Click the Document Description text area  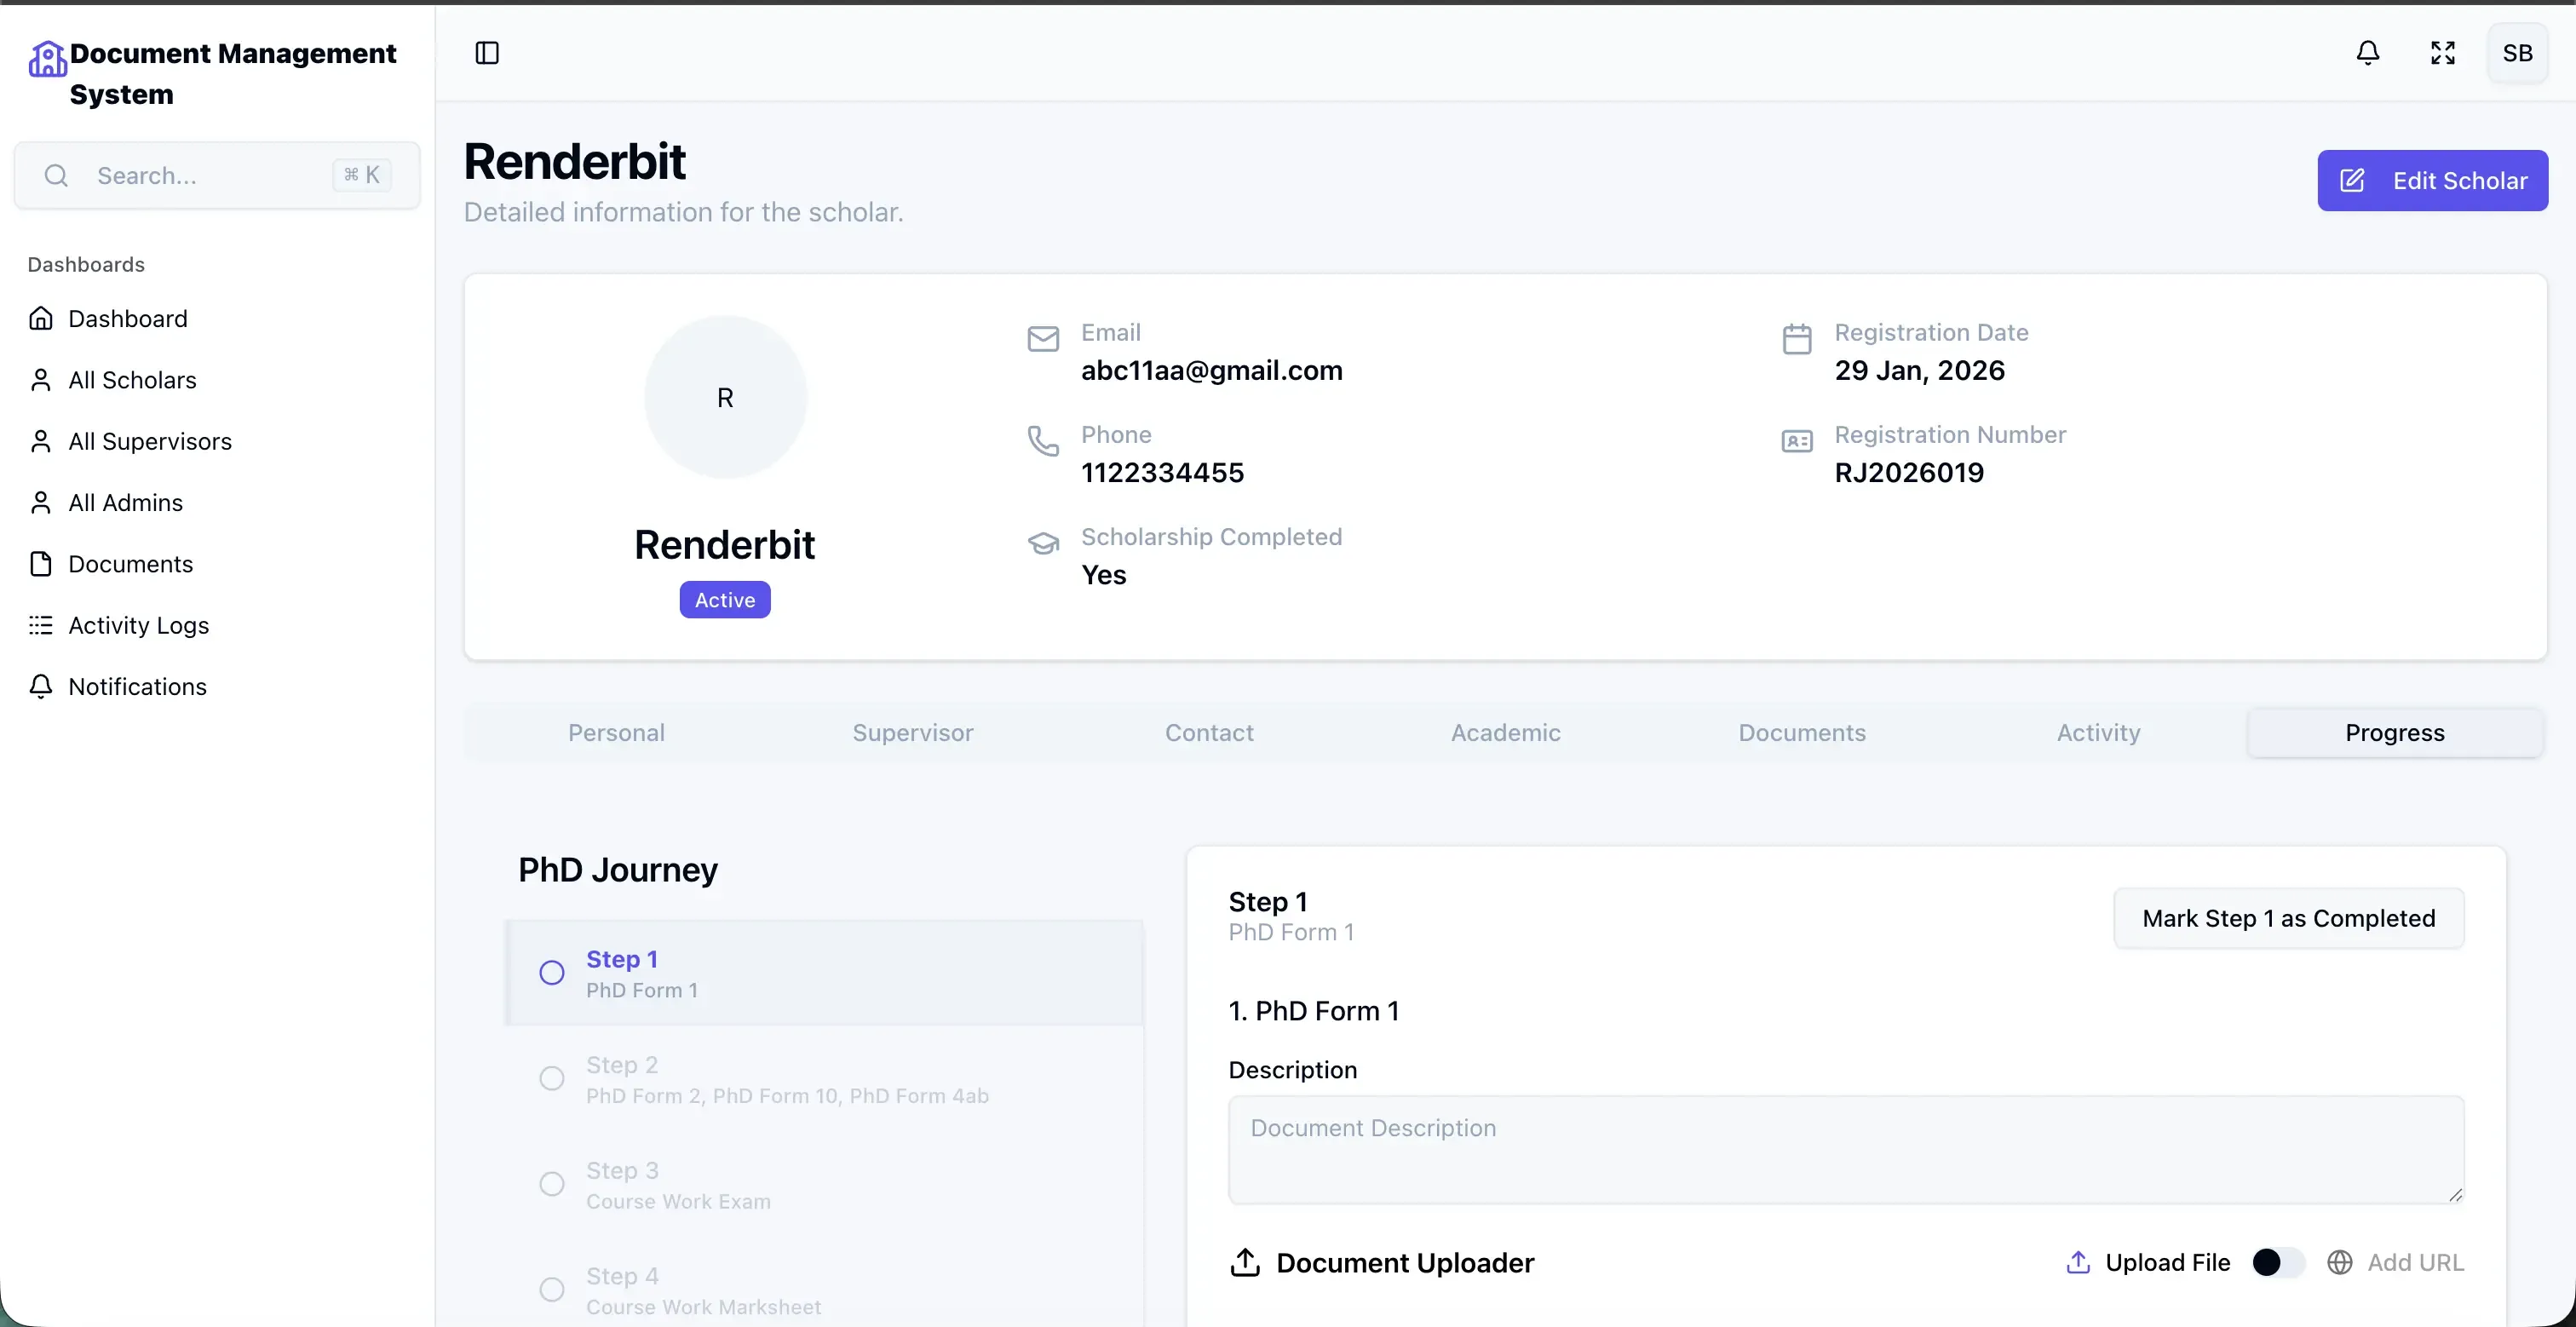1845,1150
